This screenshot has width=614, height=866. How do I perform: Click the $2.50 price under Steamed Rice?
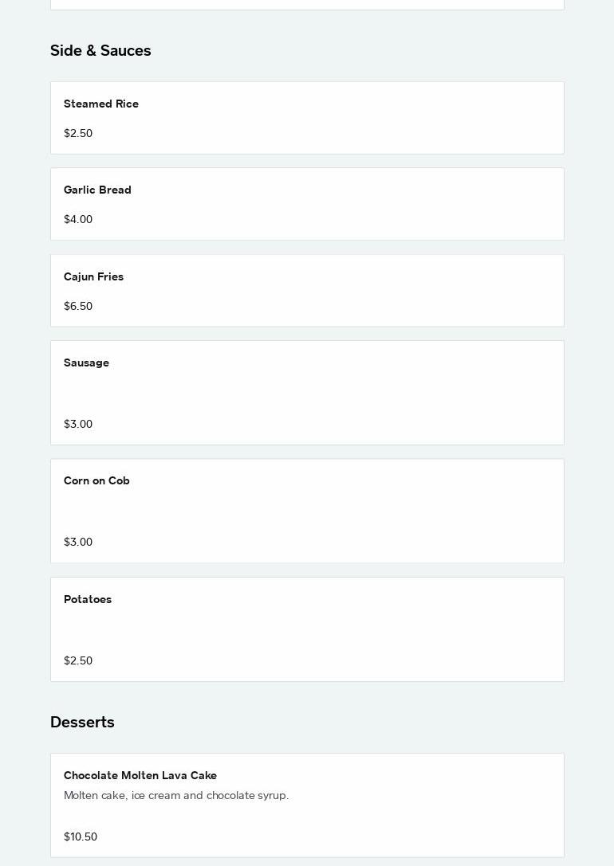78,134
